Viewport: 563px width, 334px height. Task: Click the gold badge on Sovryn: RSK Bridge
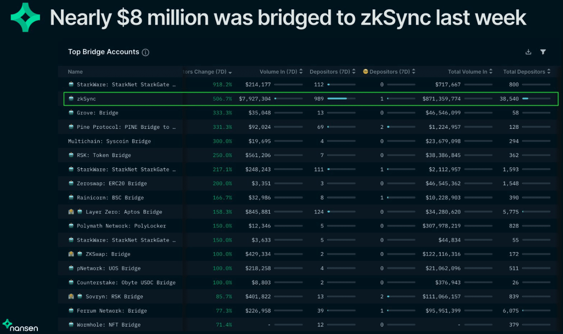(71, 296)
